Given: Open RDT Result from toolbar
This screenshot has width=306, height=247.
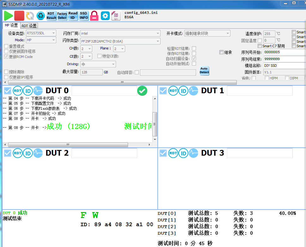Looking at the screenshot, I should pyautogui.click(x=51, y=16).
